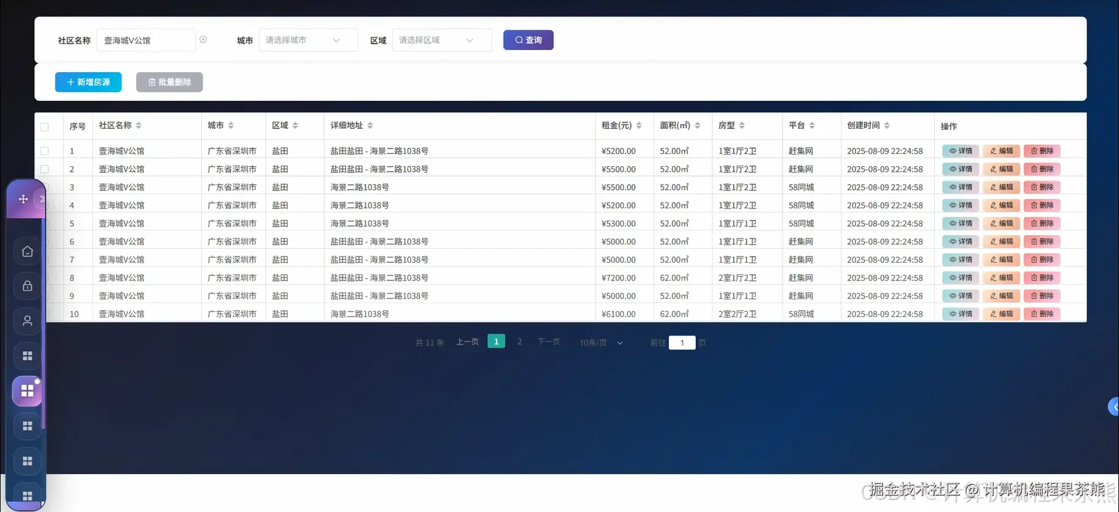The width and height of the screenshot is (1119, 512).
Task: Open the user icon in sidebar
Action: (28, 321)
